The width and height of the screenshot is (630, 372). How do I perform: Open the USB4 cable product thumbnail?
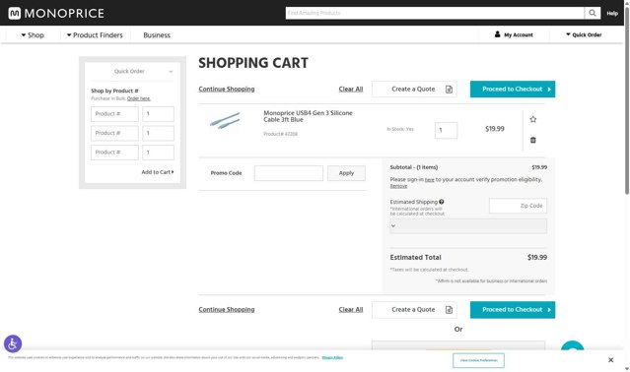225,121
